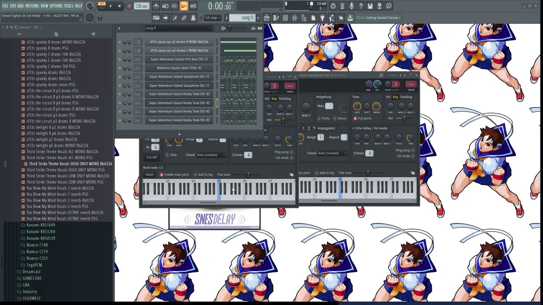Switch to Vol tab in right window

pyautogui.click(x=388, y=97)
